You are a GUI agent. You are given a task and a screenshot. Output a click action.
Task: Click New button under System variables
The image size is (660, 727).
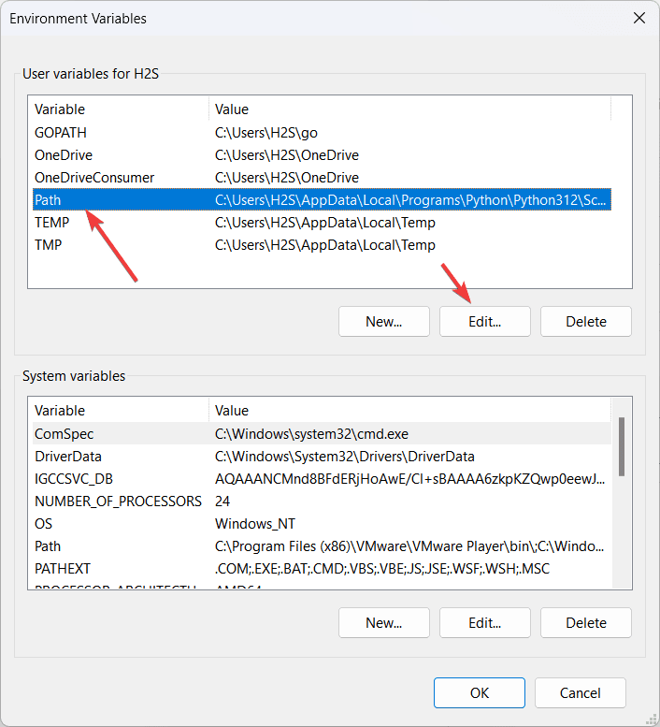click(x=384, y=623)
